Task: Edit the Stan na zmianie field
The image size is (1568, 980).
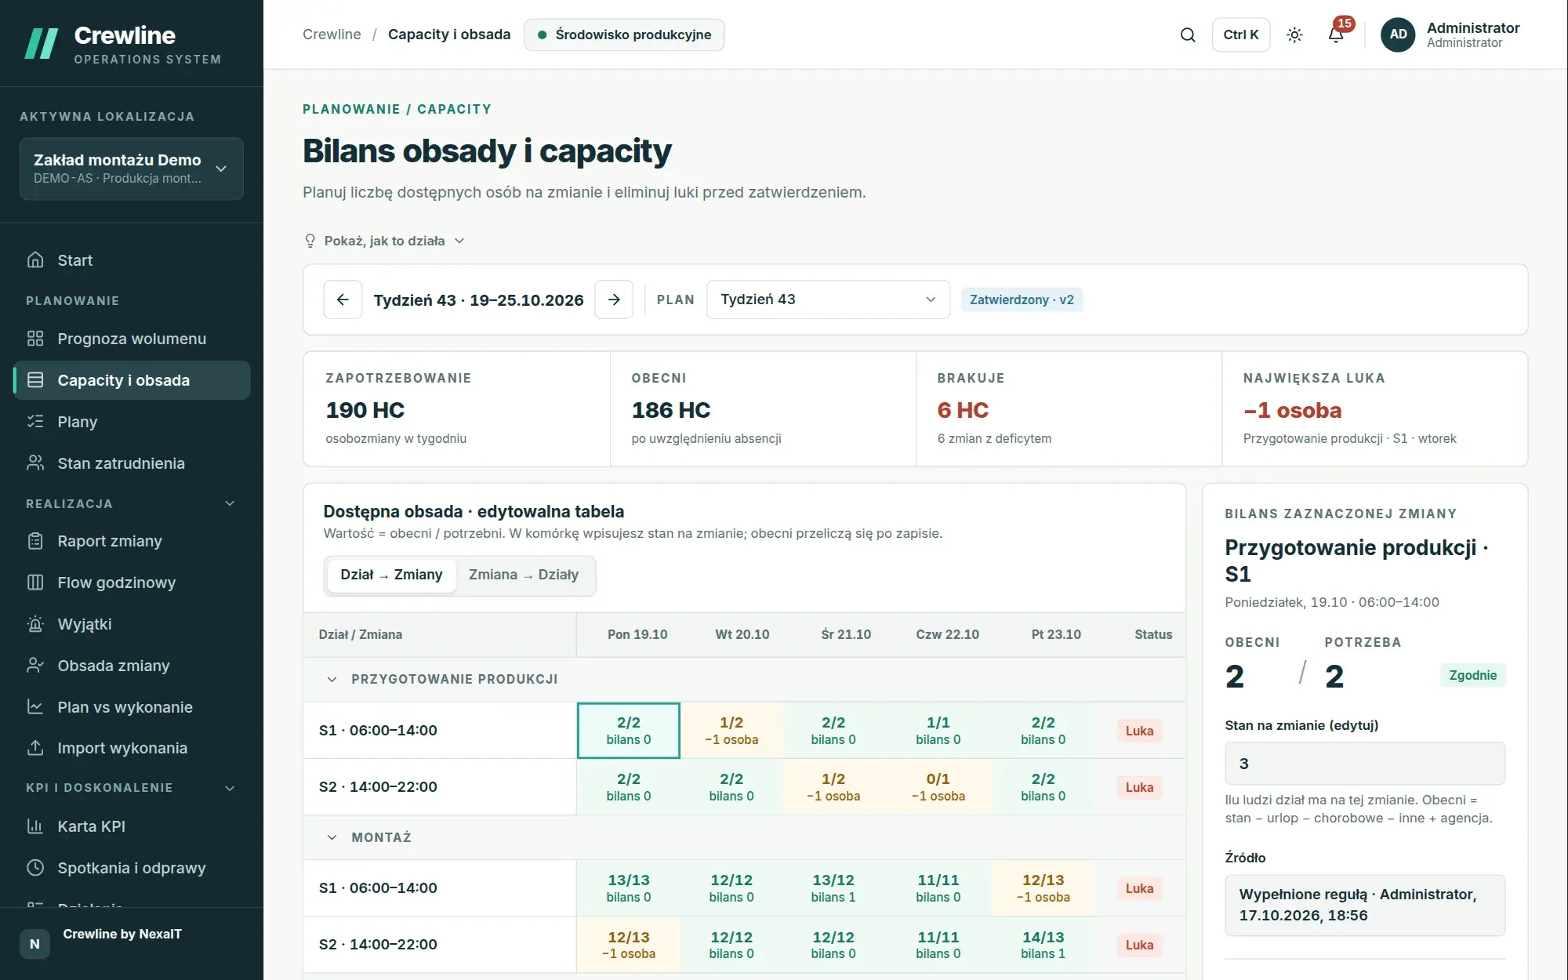Action: click(1365, 764)
